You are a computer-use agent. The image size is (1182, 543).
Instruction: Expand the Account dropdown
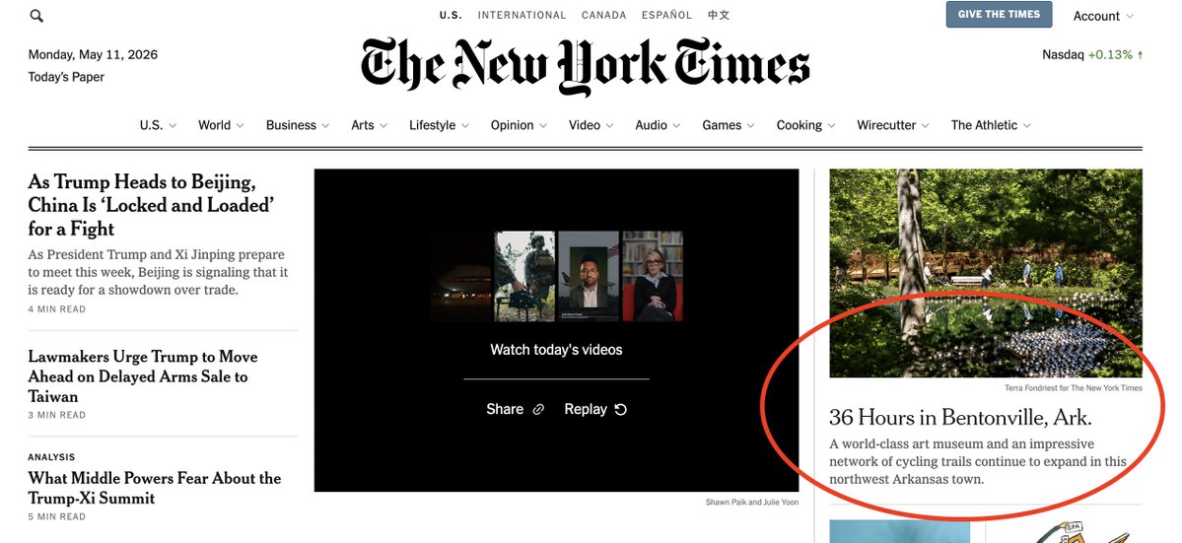point(1103,16)
